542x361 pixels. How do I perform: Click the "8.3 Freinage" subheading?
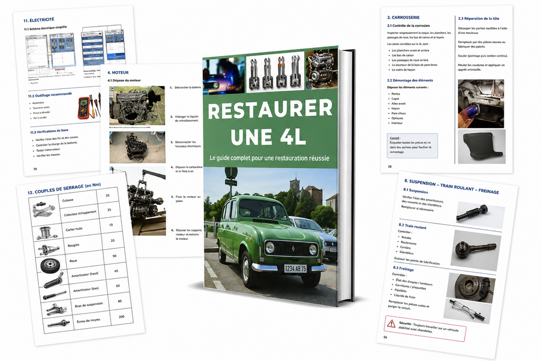tap(403, 268)
